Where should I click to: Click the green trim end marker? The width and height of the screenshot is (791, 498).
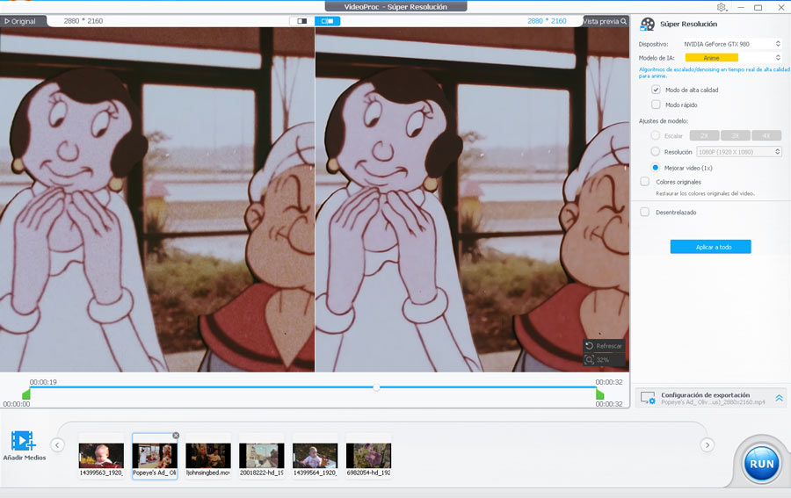click(599, 393)
